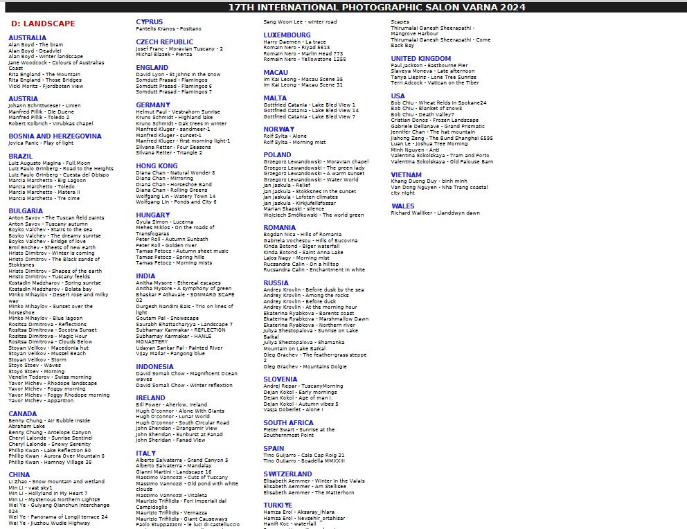Select the UNITED KINGDOM country heading
The width and height of the screenshot is (687, 529).
pyautogui.click(x=421, y=59)
